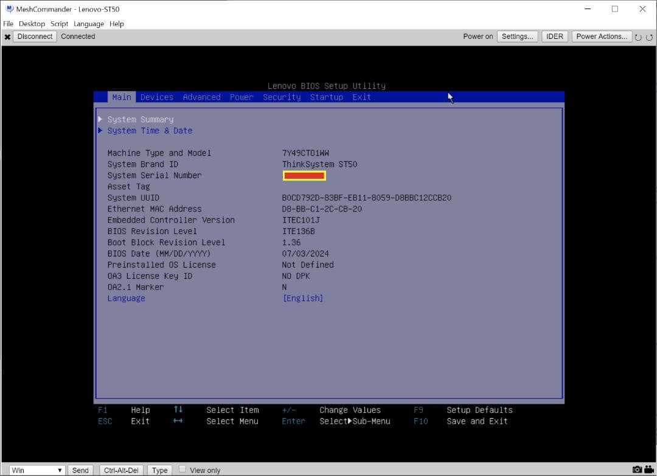Take a screenshot with the camera icon
The height and width of the screenshot is (476, 657).
pos(637,469)
